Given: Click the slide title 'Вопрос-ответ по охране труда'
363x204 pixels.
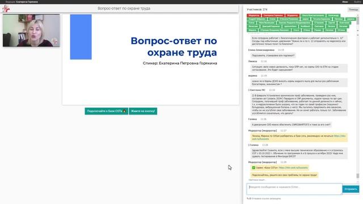Looking at the screenshot, I should [x=174, y=46].
